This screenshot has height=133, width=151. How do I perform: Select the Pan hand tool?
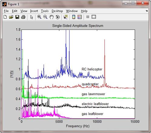(x=52, y=17)
